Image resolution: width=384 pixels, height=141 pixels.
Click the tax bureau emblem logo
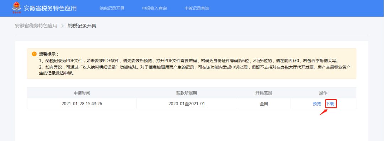click(17, 8)
